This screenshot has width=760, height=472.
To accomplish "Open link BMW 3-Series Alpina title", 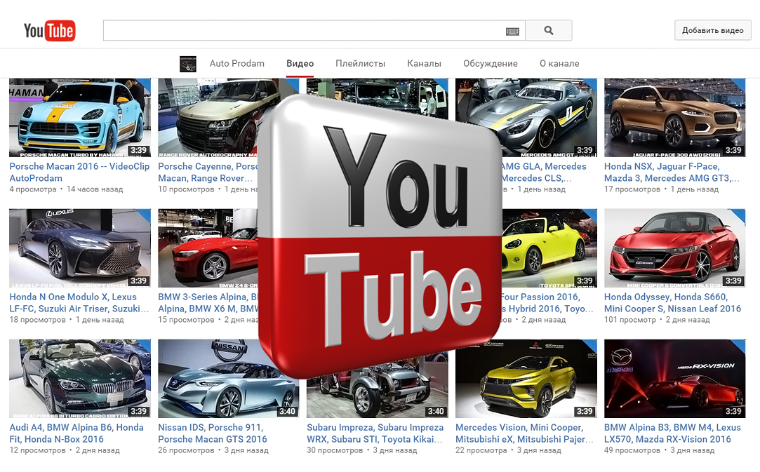I will [x=208, y=302].
